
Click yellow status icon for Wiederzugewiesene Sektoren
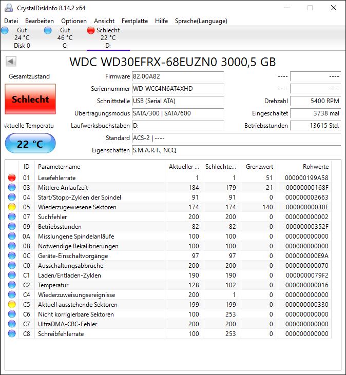pos(12,207)
